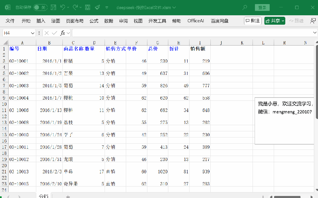Click the Select All corner triangle
This screenshot has width=318, height=198.
6,43
